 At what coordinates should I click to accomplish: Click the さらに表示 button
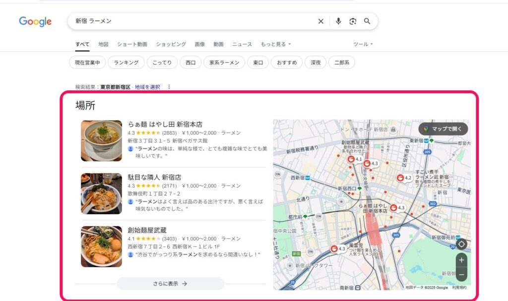(171, 284)
